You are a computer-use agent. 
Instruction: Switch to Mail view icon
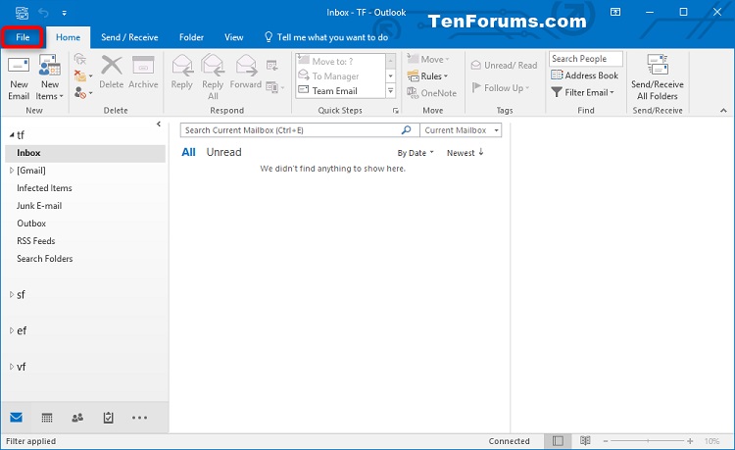click(x=17, y=418)
